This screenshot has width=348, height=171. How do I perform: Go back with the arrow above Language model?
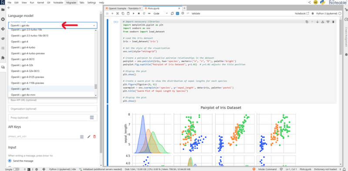point(9,7)
